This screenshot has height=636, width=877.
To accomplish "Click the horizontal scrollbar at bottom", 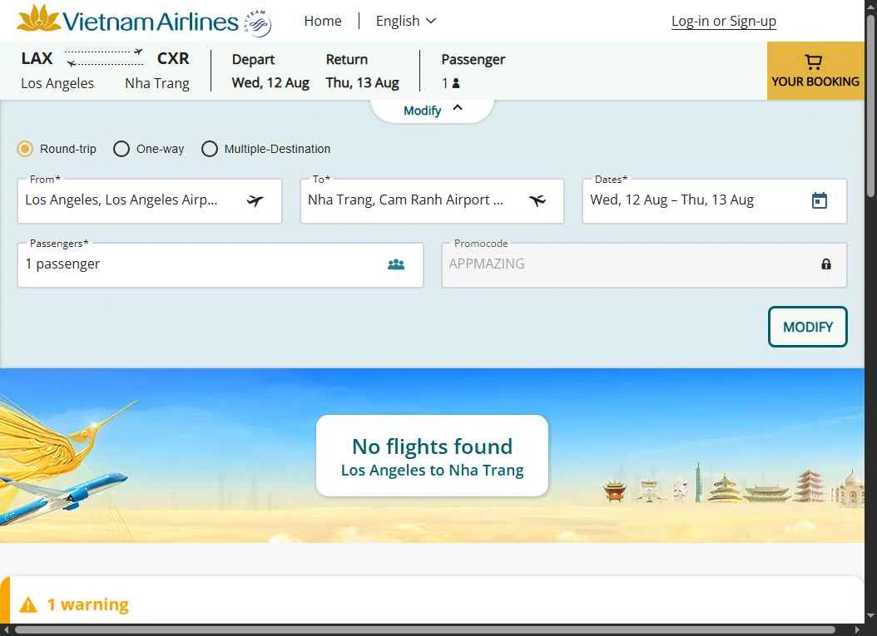I will coord(425,630).
